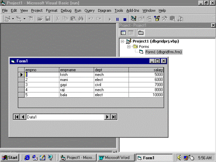
Task: Click the Save Project disk icon
Action: [48, 19]
